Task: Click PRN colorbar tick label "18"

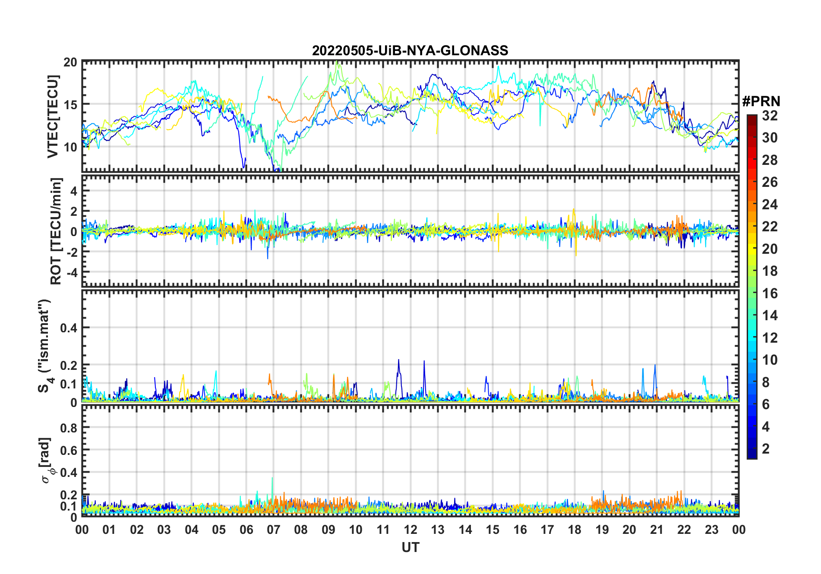Action: pyautogui.click(x=770, y=271)
